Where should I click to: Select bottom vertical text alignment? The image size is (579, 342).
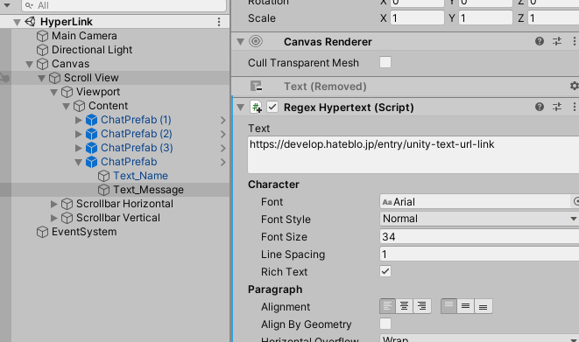(483, 306)
